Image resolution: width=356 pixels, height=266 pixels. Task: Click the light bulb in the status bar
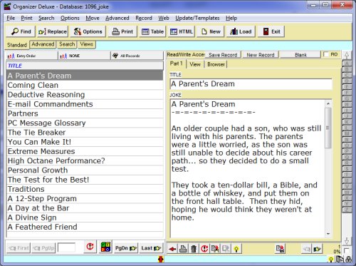(330, 260)
